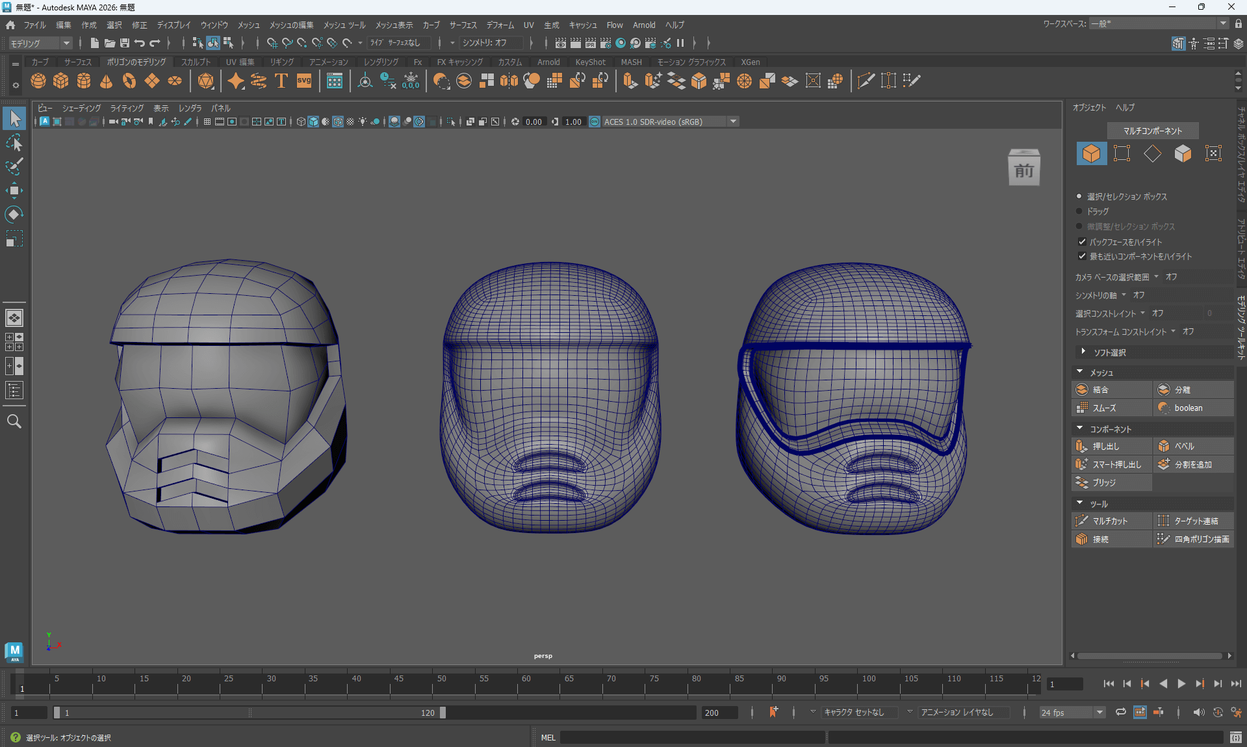Click the toolkit horizontal scrollbar
The width and height of the screenshot is (1247, 747).
1150,655
